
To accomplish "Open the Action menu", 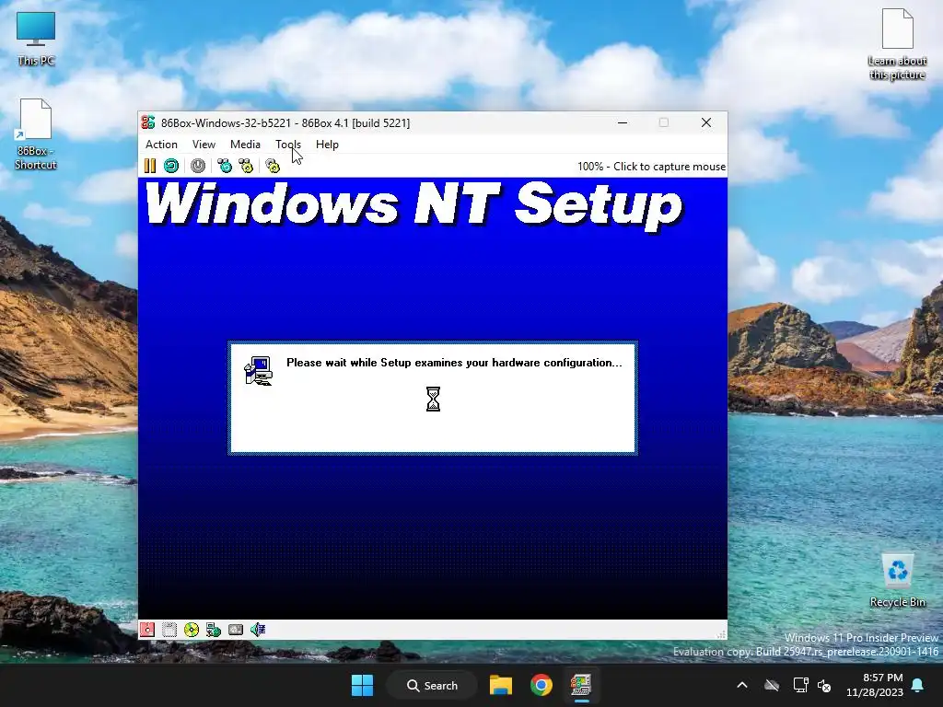I will click(x=161, y=145).
